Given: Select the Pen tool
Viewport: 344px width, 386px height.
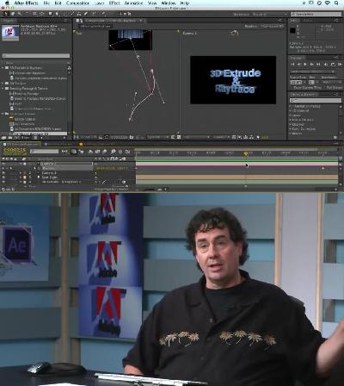Looking at the screenshot, I should coord(58,14).
